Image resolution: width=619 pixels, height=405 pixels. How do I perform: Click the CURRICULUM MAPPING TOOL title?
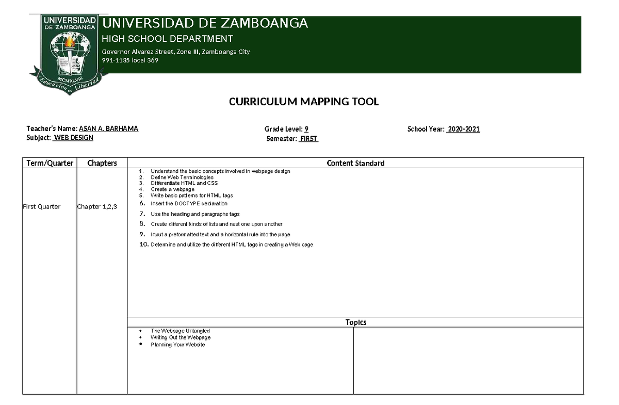pos(304,102)
